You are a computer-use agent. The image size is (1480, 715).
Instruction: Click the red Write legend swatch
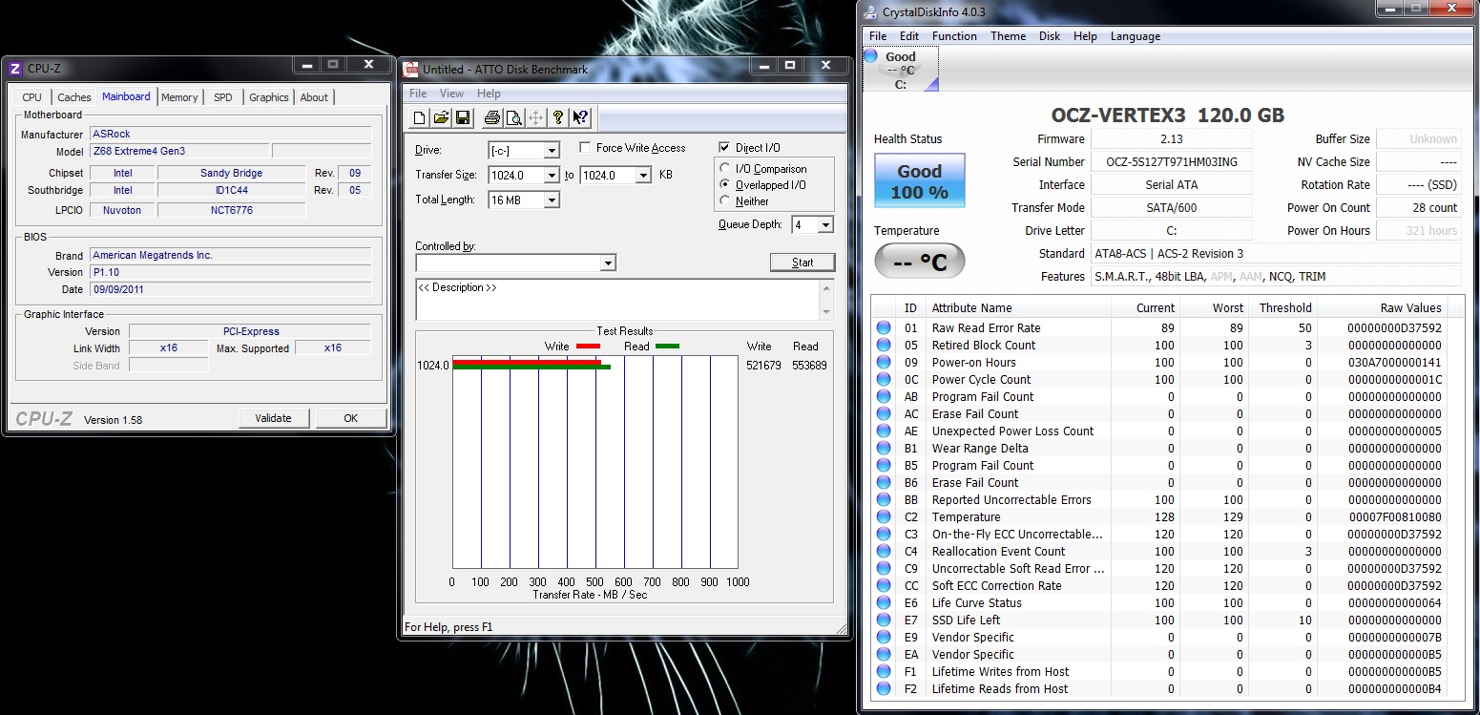point(588,347)
